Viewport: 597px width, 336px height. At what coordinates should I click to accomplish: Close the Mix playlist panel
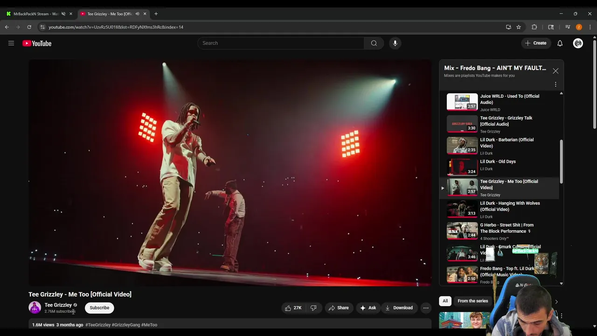(x=555, y=71)
